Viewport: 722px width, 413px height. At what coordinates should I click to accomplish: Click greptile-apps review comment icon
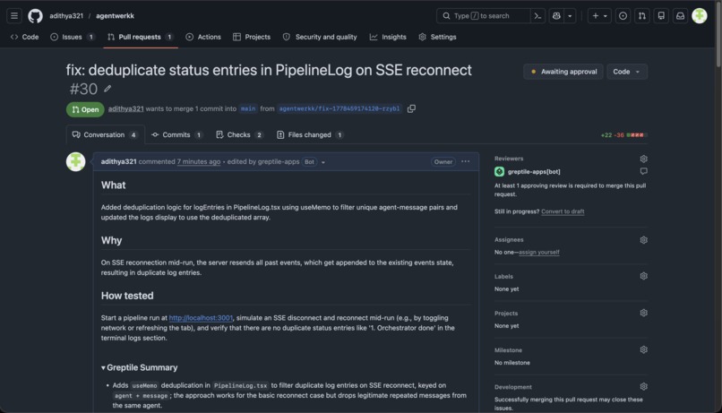(x=643, y=171)
